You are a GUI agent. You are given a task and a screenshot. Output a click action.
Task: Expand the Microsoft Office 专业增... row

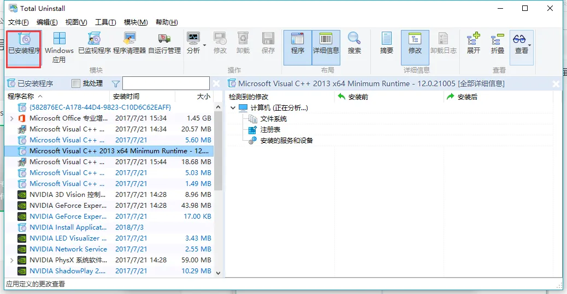(11, 118)
